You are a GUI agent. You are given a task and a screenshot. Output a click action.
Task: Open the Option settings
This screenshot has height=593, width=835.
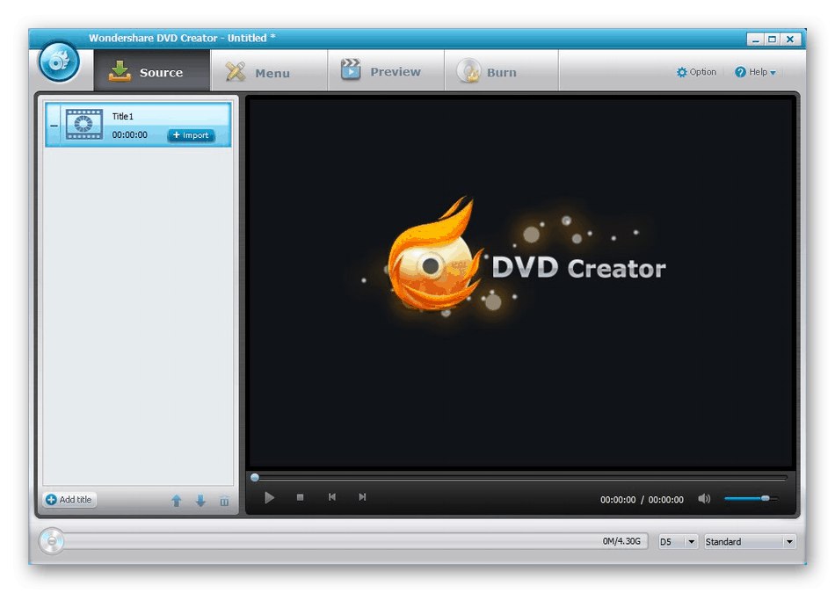point(696,72)
